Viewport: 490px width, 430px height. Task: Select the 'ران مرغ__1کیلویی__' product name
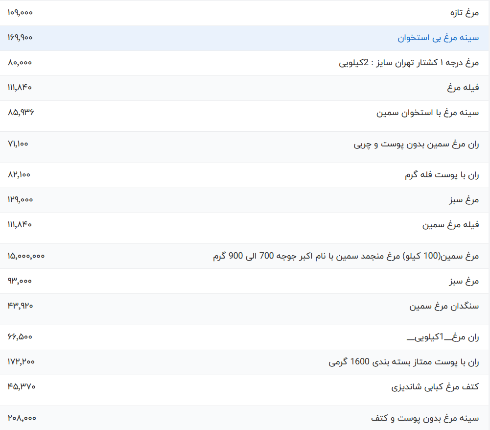[443, 337]
